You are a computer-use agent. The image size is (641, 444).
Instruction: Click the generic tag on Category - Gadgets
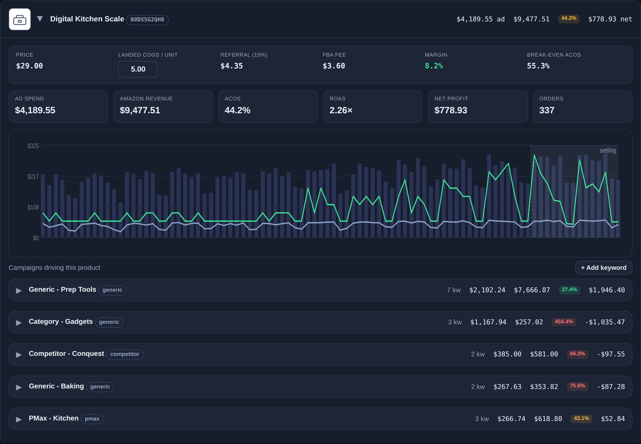(x=109, y=322)
